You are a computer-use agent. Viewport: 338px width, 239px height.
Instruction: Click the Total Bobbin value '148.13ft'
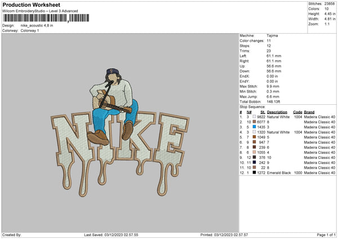pyautogui.click(x=273, y=101)
